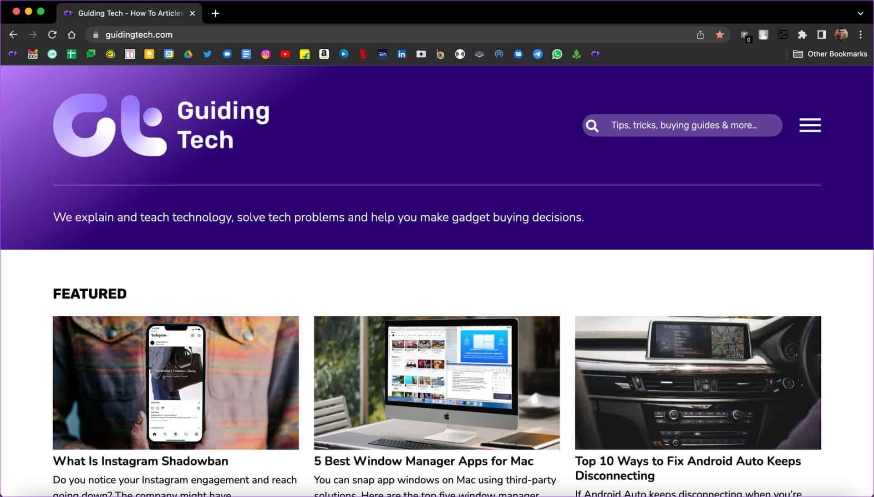Open Chrome's three-dot menu

[860, 35]
